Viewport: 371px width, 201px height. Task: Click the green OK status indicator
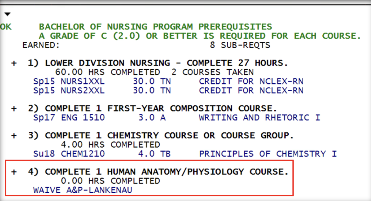[x=5, y=27]
